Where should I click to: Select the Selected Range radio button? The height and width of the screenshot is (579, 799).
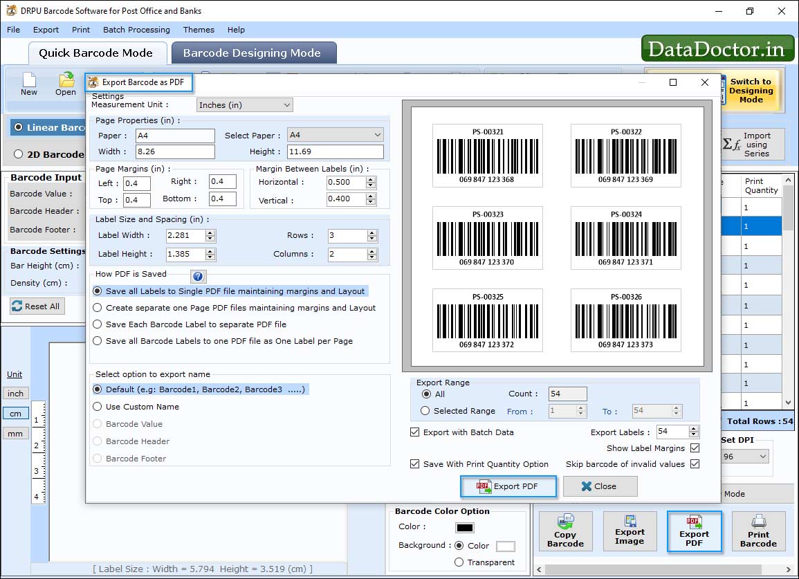click(425, 411)
